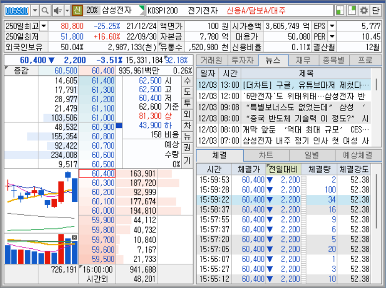Image resolution: width=386 pixels, height=288 pixels.
Task: Click the 유통수 label cell
Action: (x=171, y=47)
